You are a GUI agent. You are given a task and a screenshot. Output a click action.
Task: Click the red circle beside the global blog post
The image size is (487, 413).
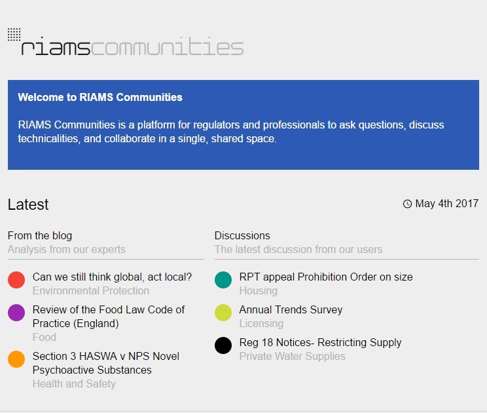pos(16,280)
